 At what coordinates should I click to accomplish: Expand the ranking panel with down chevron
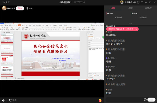(131, 23)
